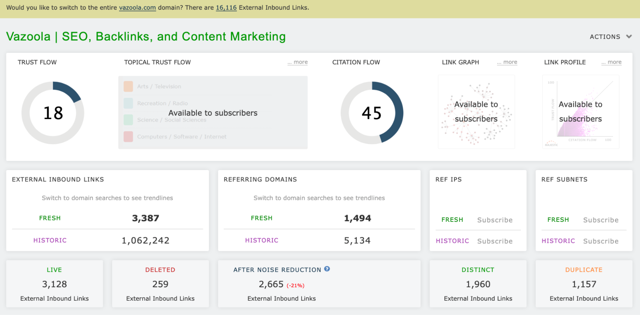Click the EXTERNAL INBOUND LINKS card heading
This screenshot has height=315, width=640.
click(58, 180)
